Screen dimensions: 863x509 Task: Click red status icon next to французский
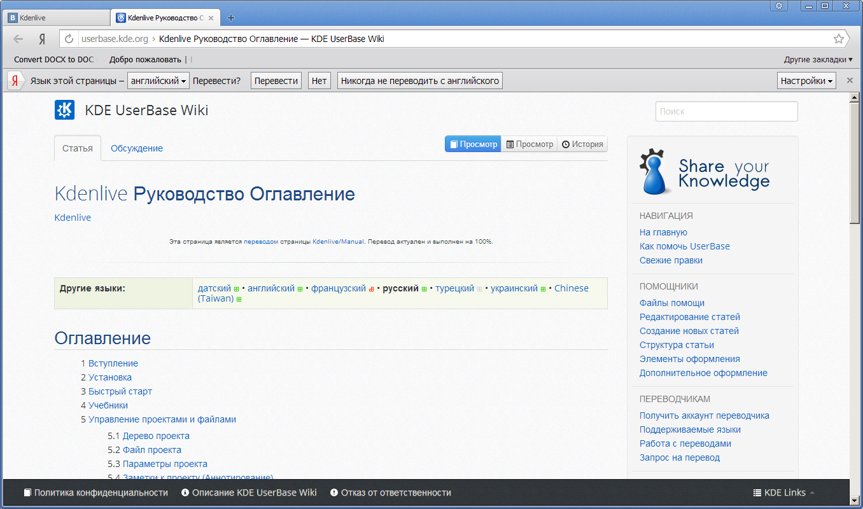coord(371,289)
